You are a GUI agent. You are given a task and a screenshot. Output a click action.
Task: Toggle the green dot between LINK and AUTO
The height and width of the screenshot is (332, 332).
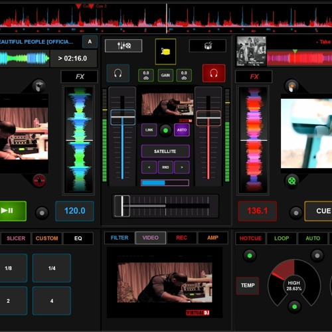(x=165, y=130)
